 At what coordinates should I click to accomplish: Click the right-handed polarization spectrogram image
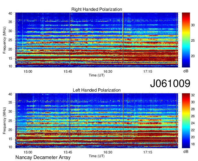point(97,40)
